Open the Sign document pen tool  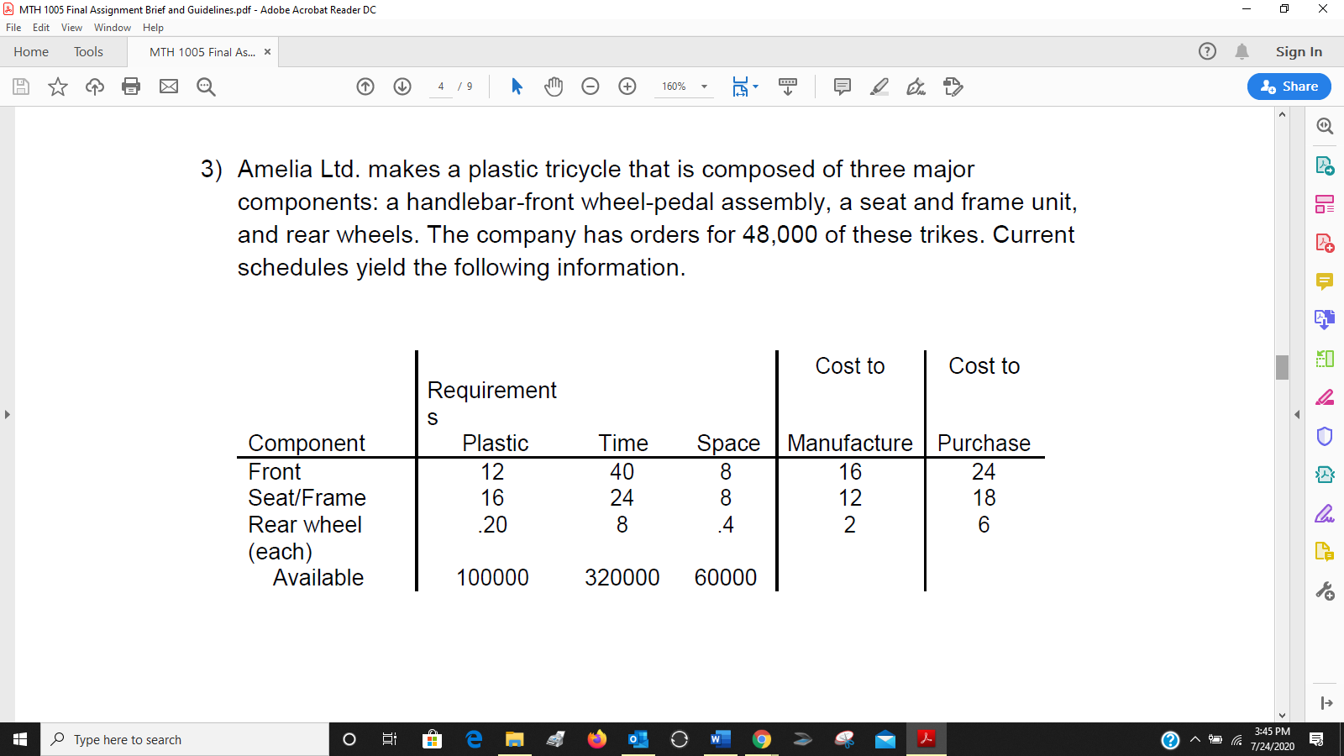point(916,87)
